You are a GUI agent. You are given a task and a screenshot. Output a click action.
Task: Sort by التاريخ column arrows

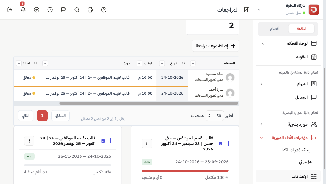[183, 63]
